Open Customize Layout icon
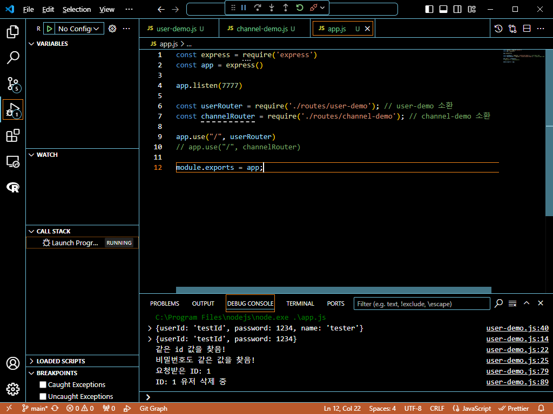 tap(471, 9)
